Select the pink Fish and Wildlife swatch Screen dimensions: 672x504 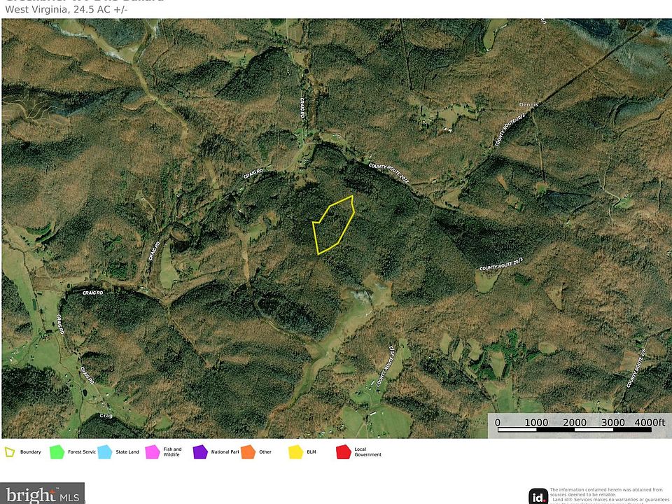click(x=153, y=452)
